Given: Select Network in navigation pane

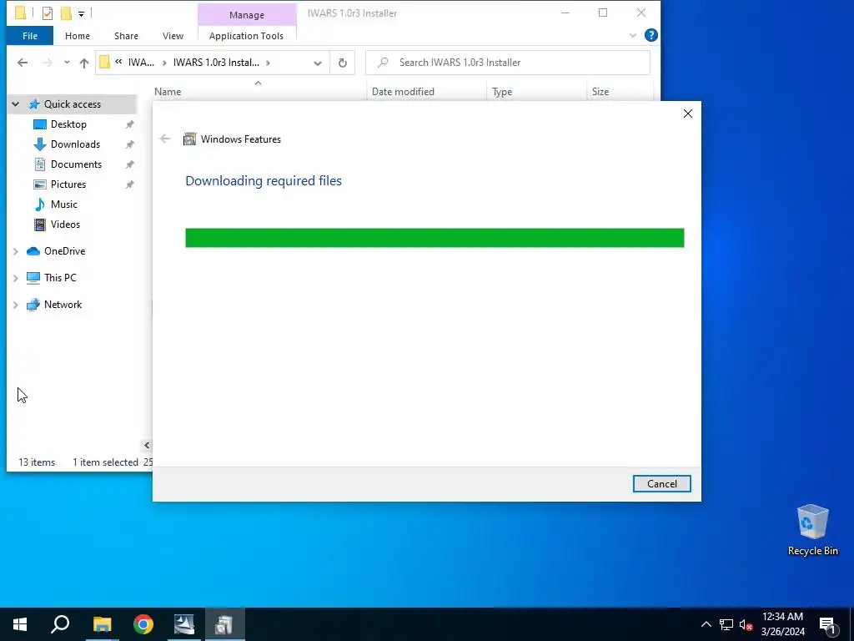Looking at the screenshot, I should coord(63,305).
